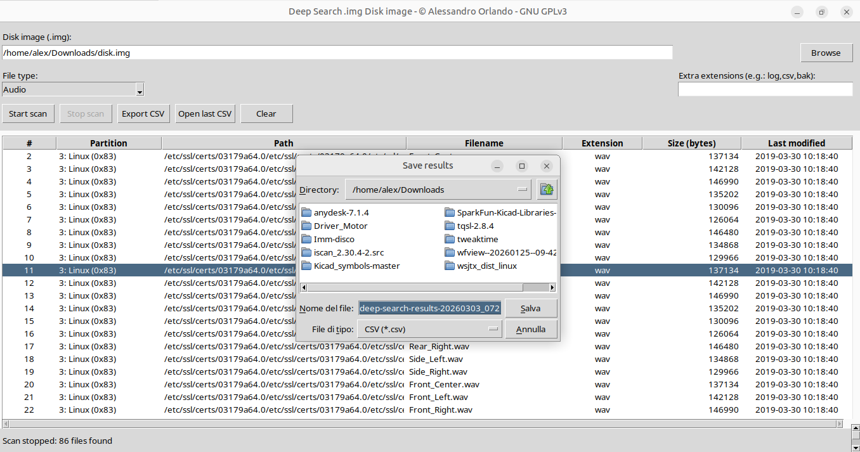This screenshot has height=452, width=860.
Task: Click size value 130096 in row 6
Action: pos(724,207)
